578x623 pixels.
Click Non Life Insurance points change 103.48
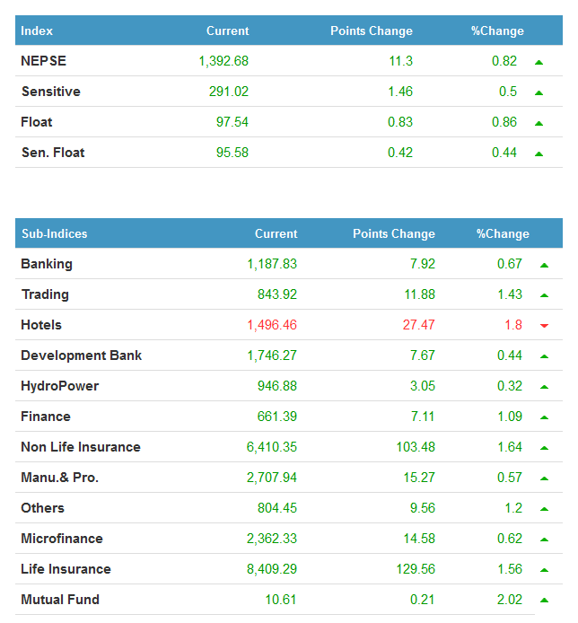coord(416,447)
